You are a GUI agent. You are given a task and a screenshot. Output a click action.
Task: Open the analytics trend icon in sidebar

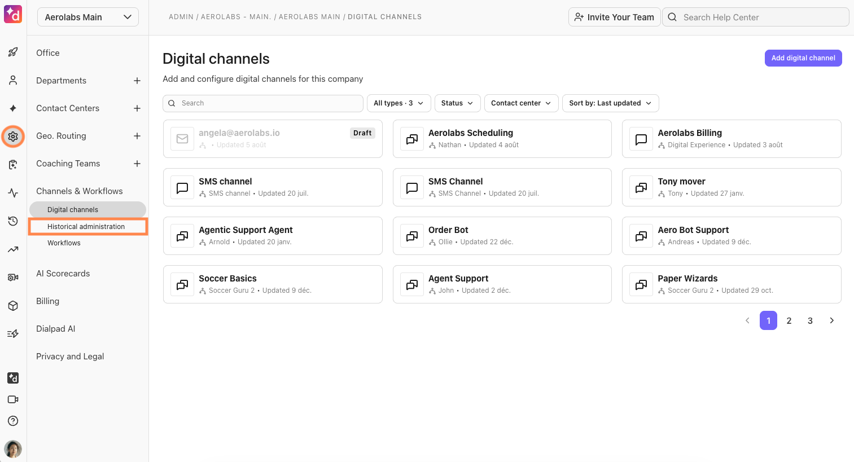click(x=13, y=249)
